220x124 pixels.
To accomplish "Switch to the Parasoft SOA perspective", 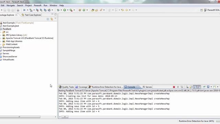I will point(212,10).
